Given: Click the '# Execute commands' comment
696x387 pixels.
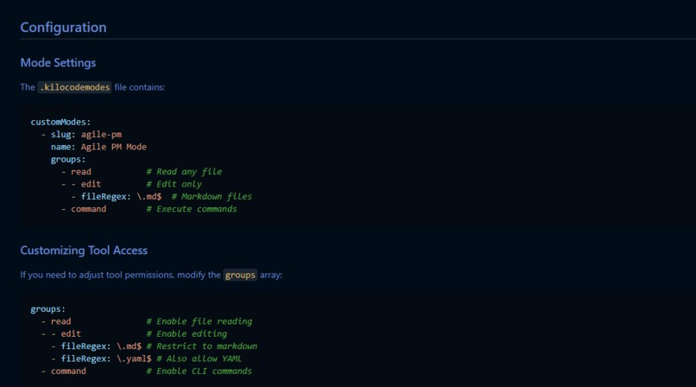Looking at the screenshot, I should tap(192, 209).
